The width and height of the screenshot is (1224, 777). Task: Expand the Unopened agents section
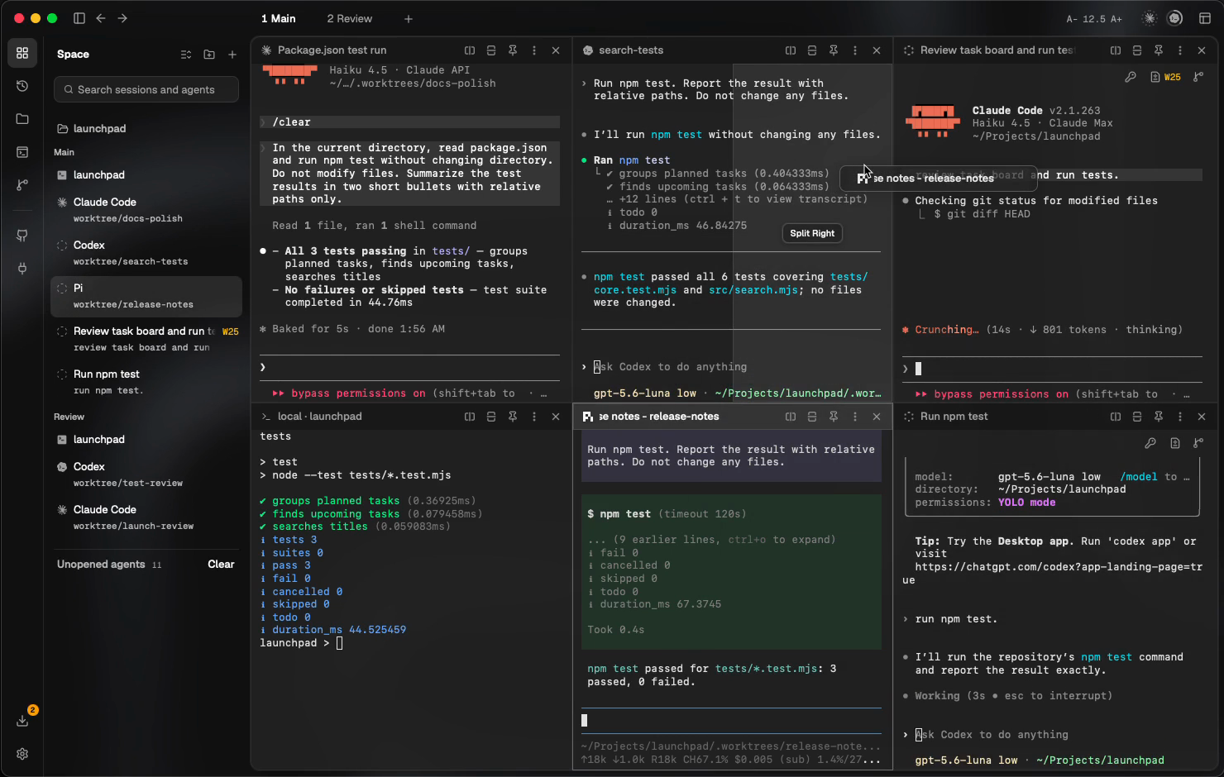[109, 565]
